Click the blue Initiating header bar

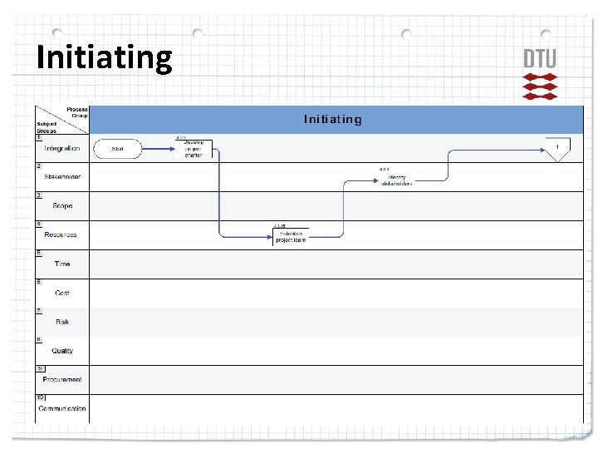[336, 120]
